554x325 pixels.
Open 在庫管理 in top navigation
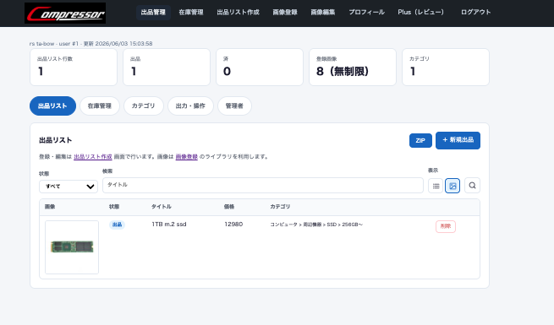tap(191, 13)
